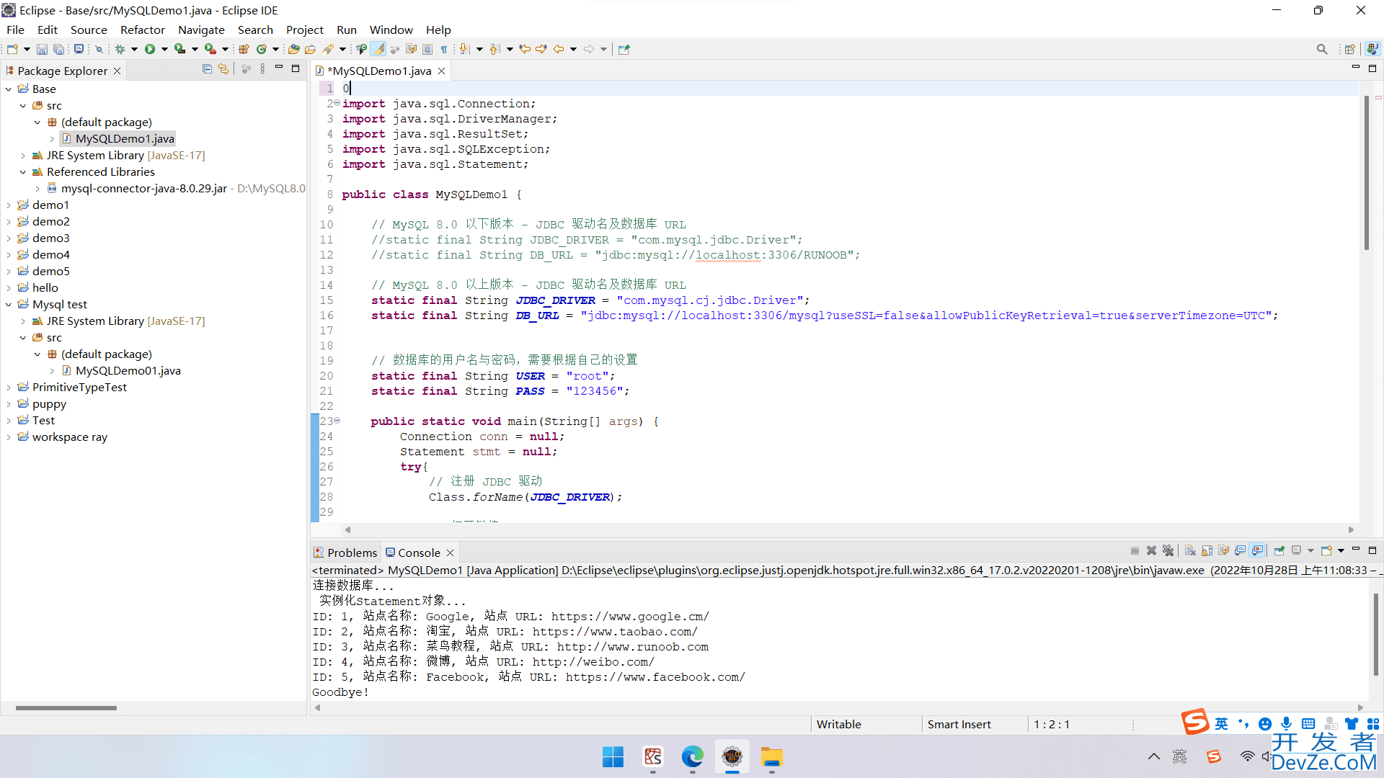Toggle Show Console When Standard Error Changes
Screen dimensions: 1384x778
[x=1258, y=551]
